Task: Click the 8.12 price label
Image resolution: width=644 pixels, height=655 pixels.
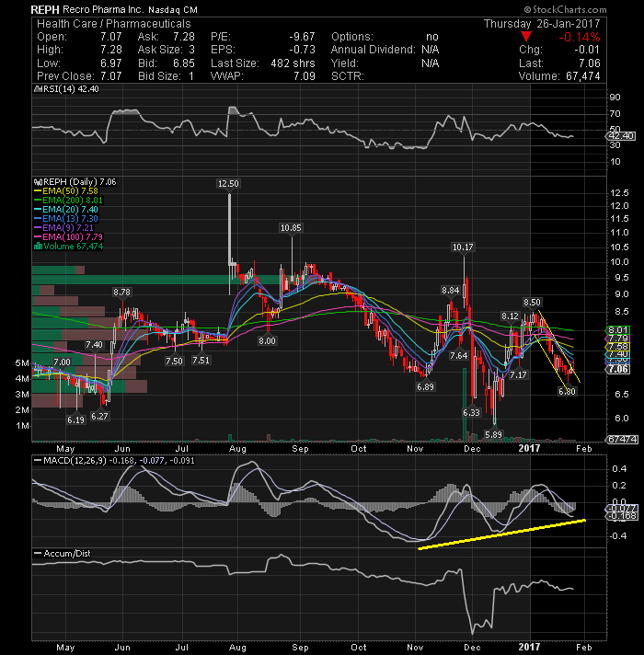Action: tap(510, 316)
